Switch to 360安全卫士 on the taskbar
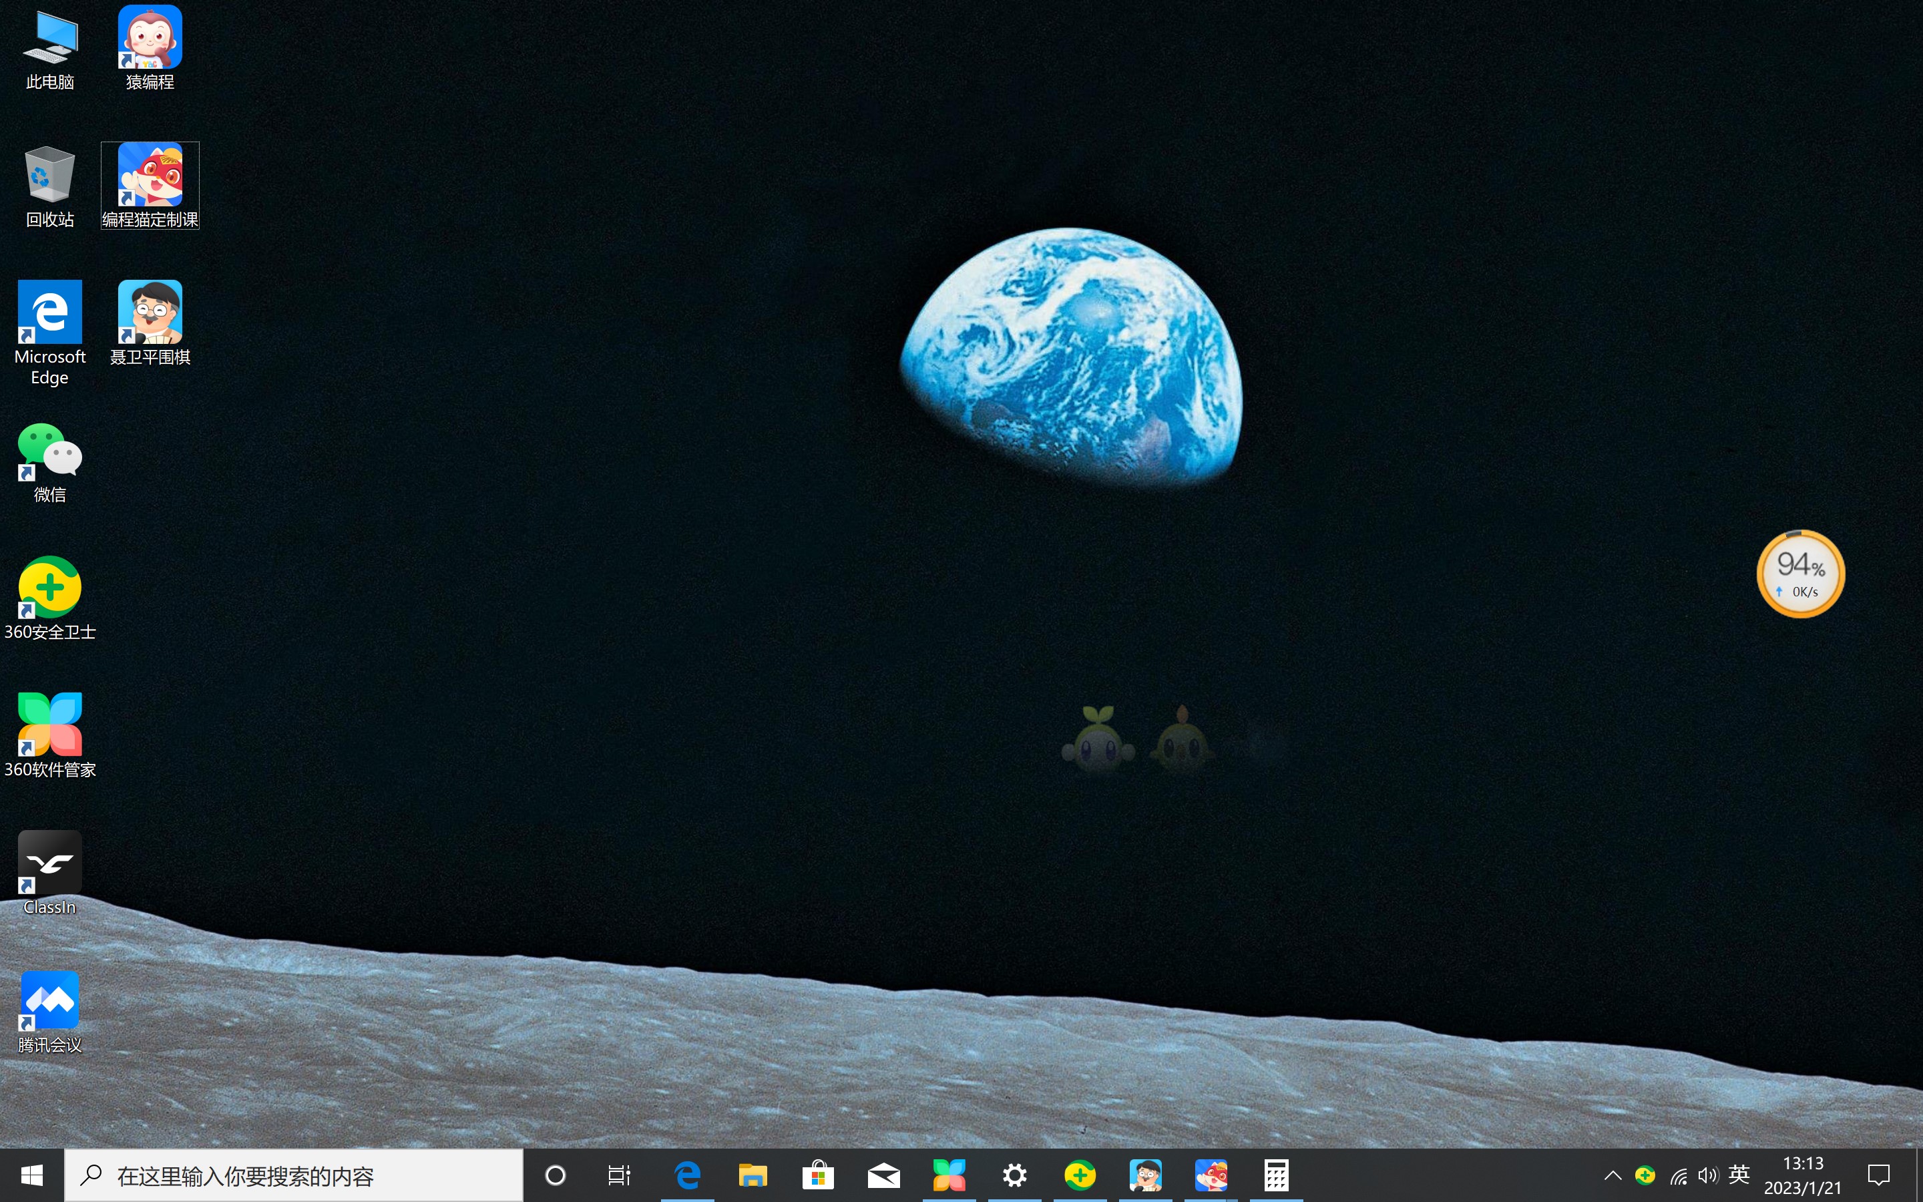 tap(1080, 1175)
